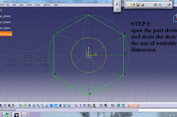Click the specification tree network icon

point(5,105)
